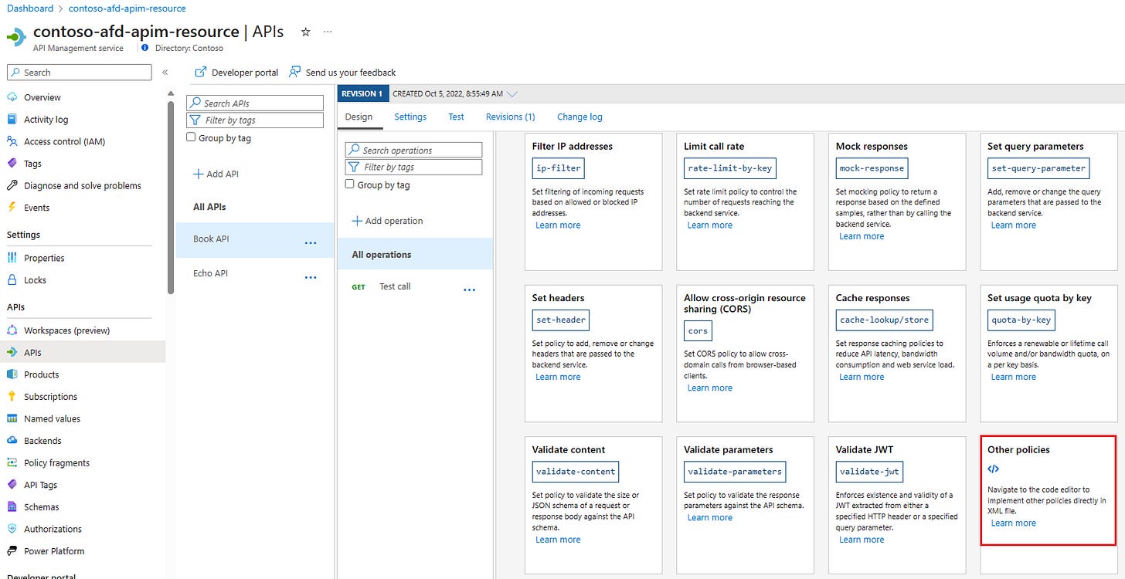This screenshot has width=1125, height=579.
Task: Check Group by tag under Search operations
Action: pyautogui.click(x=350, y=185)
